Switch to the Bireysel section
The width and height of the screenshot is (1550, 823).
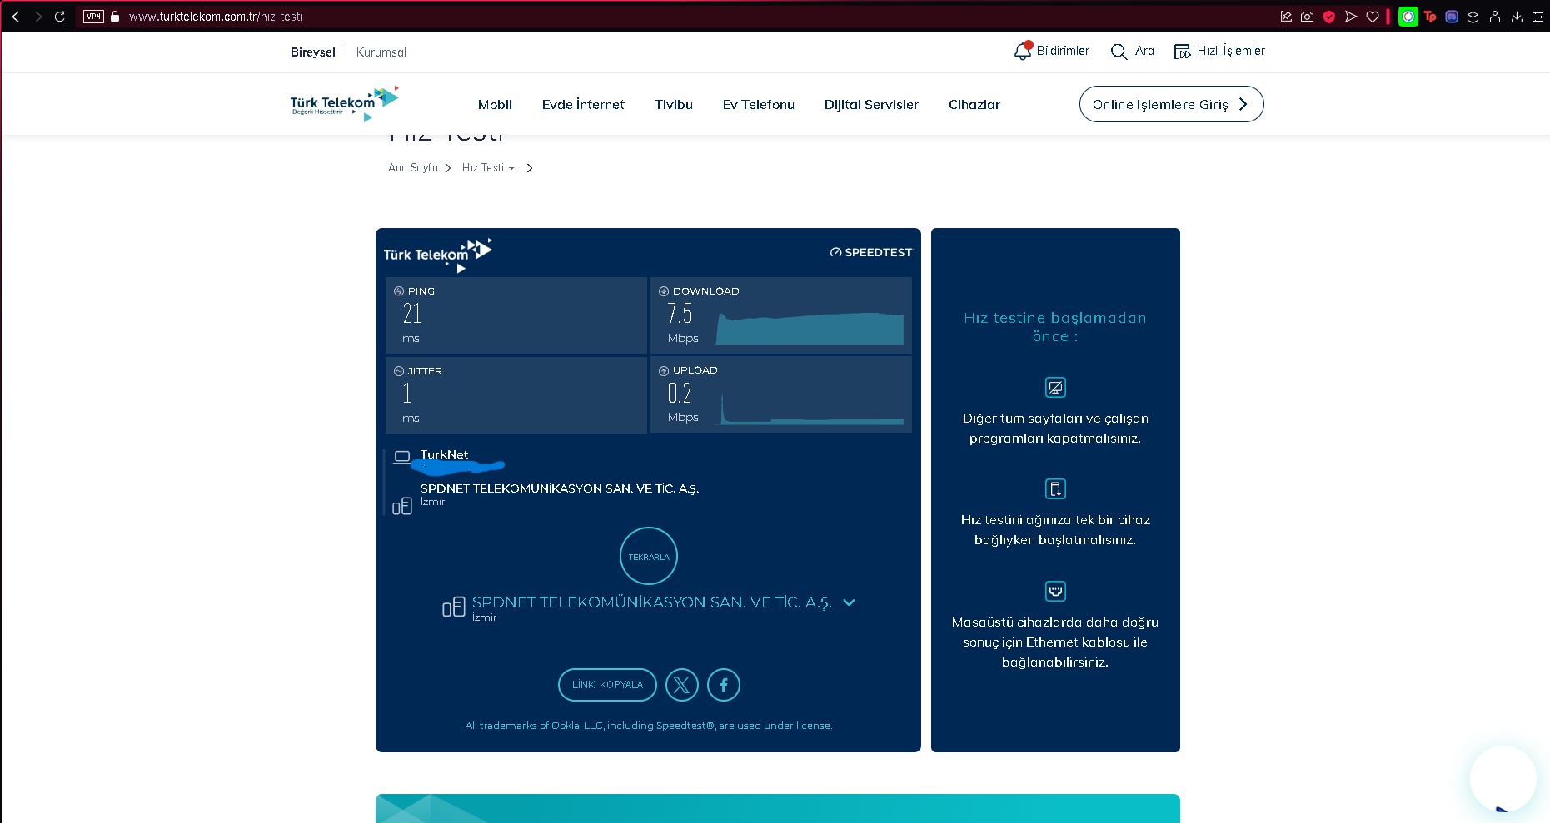coord(313,52)
